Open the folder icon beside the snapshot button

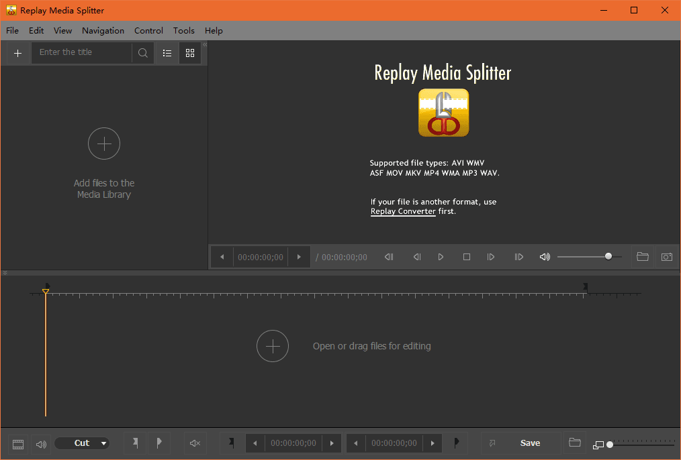tap(642, 257)
